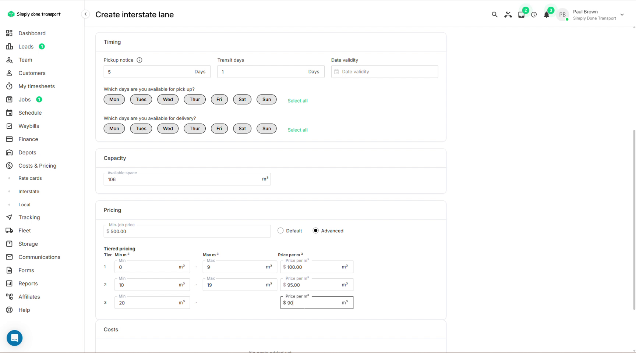This screenshot has height=353, width=636.
Task: Open the Date validity picker field
Action: point(385,72)
